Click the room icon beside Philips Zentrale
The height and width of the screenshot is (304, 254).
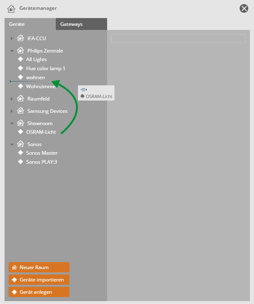point(20,50)
